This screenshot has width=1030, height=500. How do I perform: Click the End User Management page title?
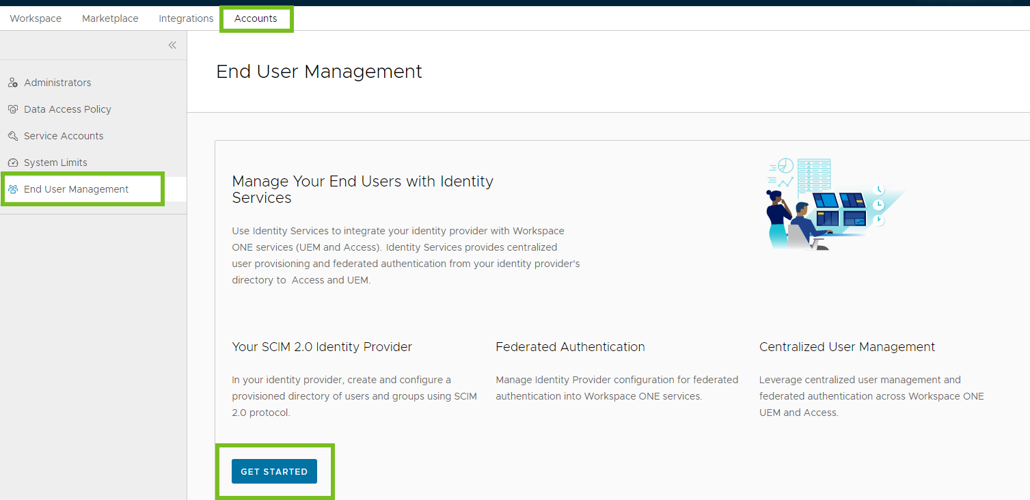pos(319,72)
